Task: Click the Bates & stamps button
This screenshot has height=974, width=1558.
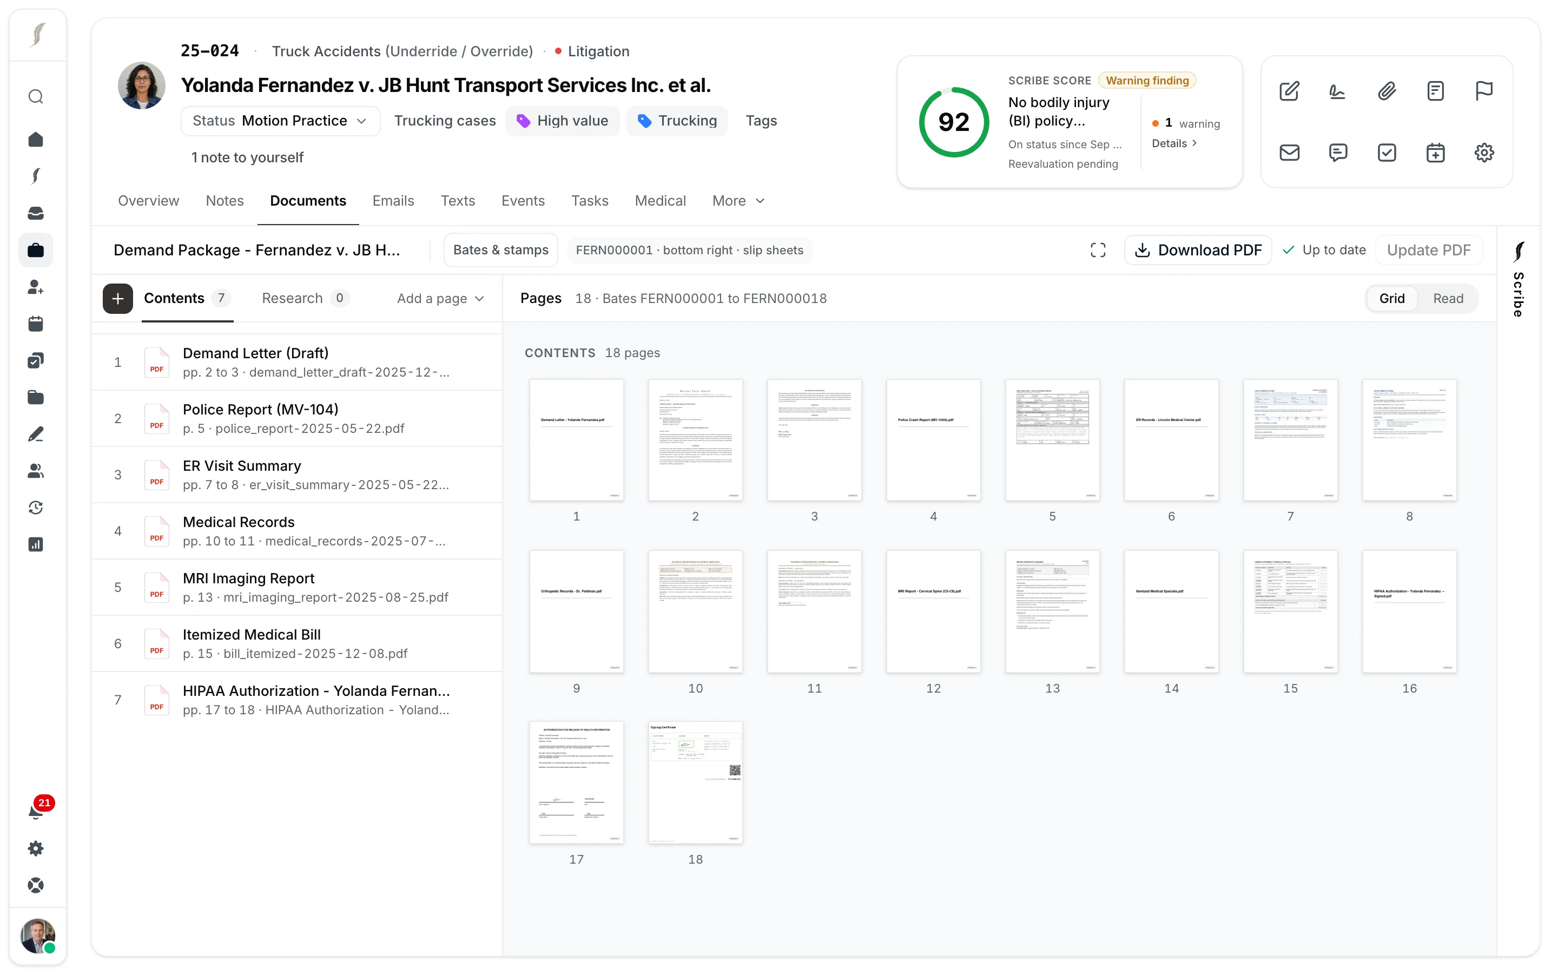Action: (x=500, y=250)
